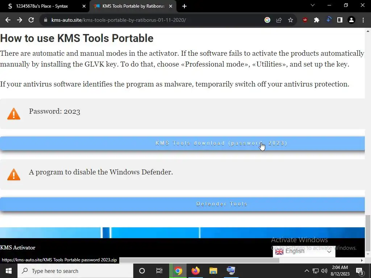This screenshot has width=371, height=278.
Task: Open Firefox from the taskbar
Action: click(x=195, y=271)
